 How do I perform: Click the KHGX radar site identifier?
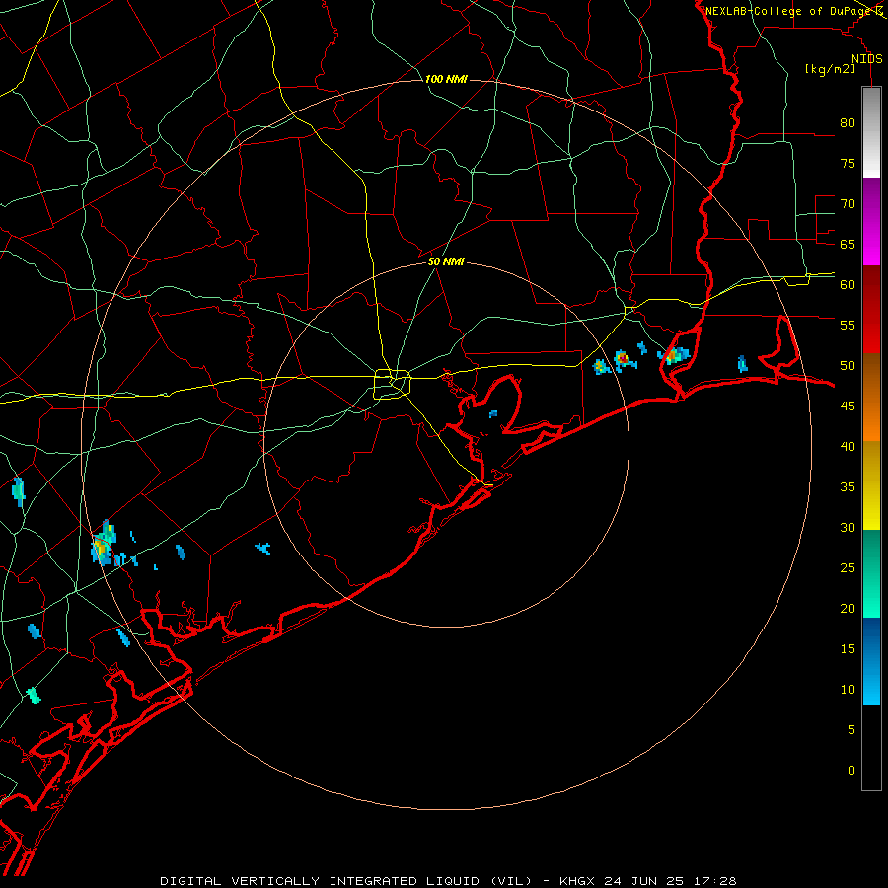[x=577, y=881]
